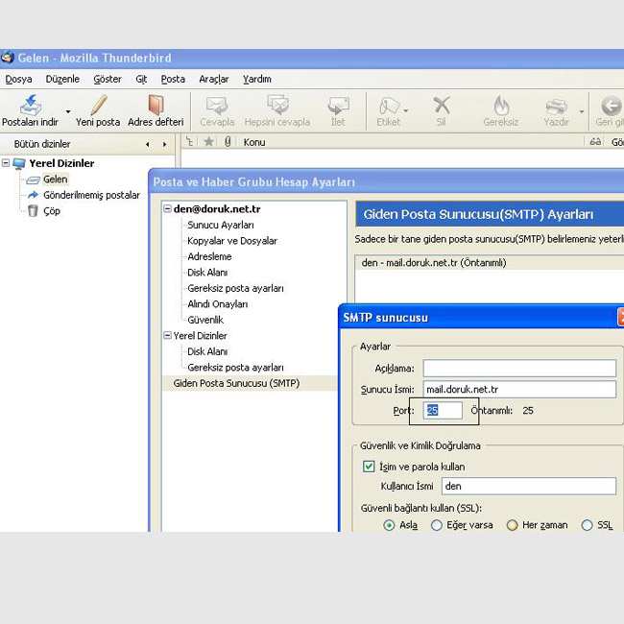Open Güvenlik settings
624x624 pixels.
pos(205,320)
